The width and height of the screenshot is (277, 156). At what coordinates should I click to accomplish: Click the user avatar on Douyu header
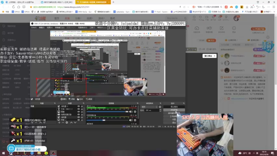[236, 18]
